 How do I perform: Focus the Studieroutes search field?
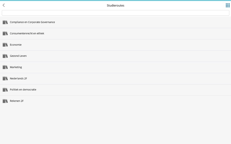point(115,13)
